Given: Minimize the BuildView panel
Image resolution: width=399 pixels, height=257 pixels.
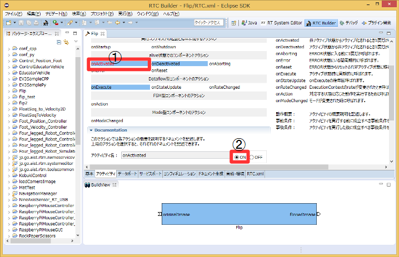Looking at the screenshot, I should point(381,184).
